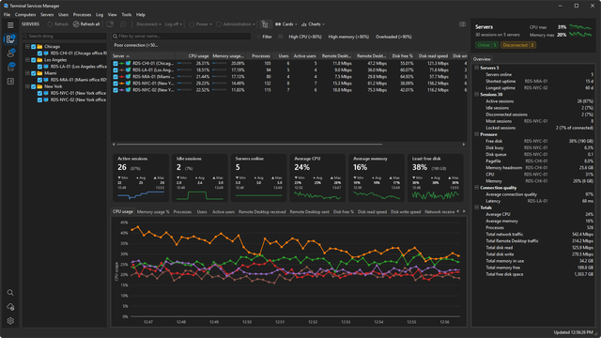
Task: Apply the Poor connection filter
Action: [135, 45]
